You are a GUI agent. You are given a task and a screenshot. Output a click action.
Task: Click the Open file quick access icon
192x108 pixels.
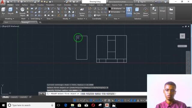tap(11, 2)
